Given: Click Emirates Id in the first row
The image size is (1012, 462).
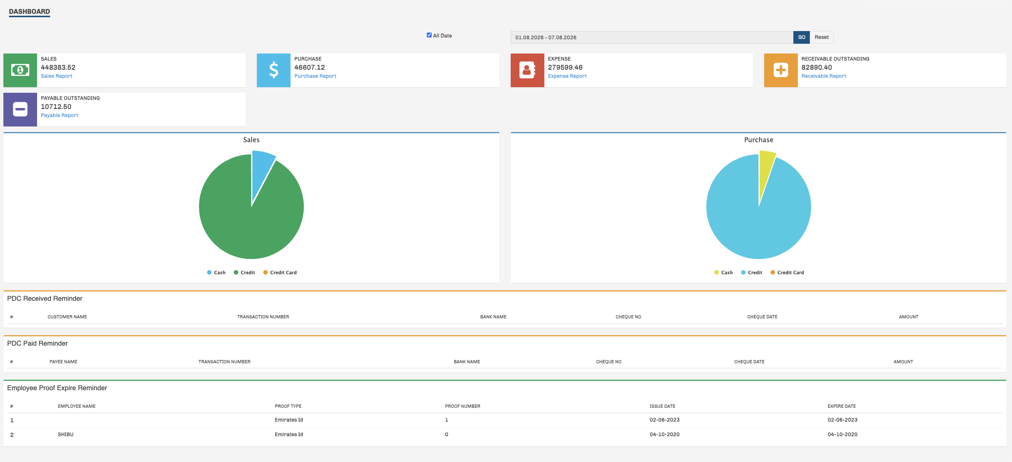Looking at the screenshot, I should pos(289,420).
